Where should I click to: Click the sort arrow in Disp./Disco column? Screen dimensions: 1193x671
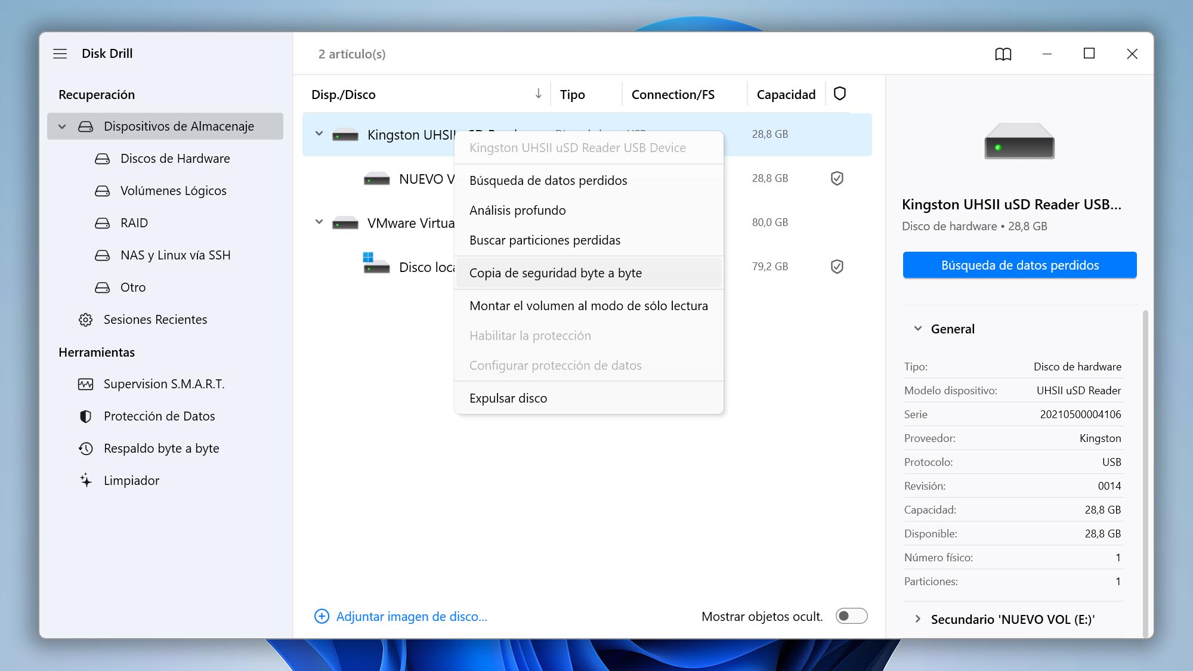click(x=538, y=94)
